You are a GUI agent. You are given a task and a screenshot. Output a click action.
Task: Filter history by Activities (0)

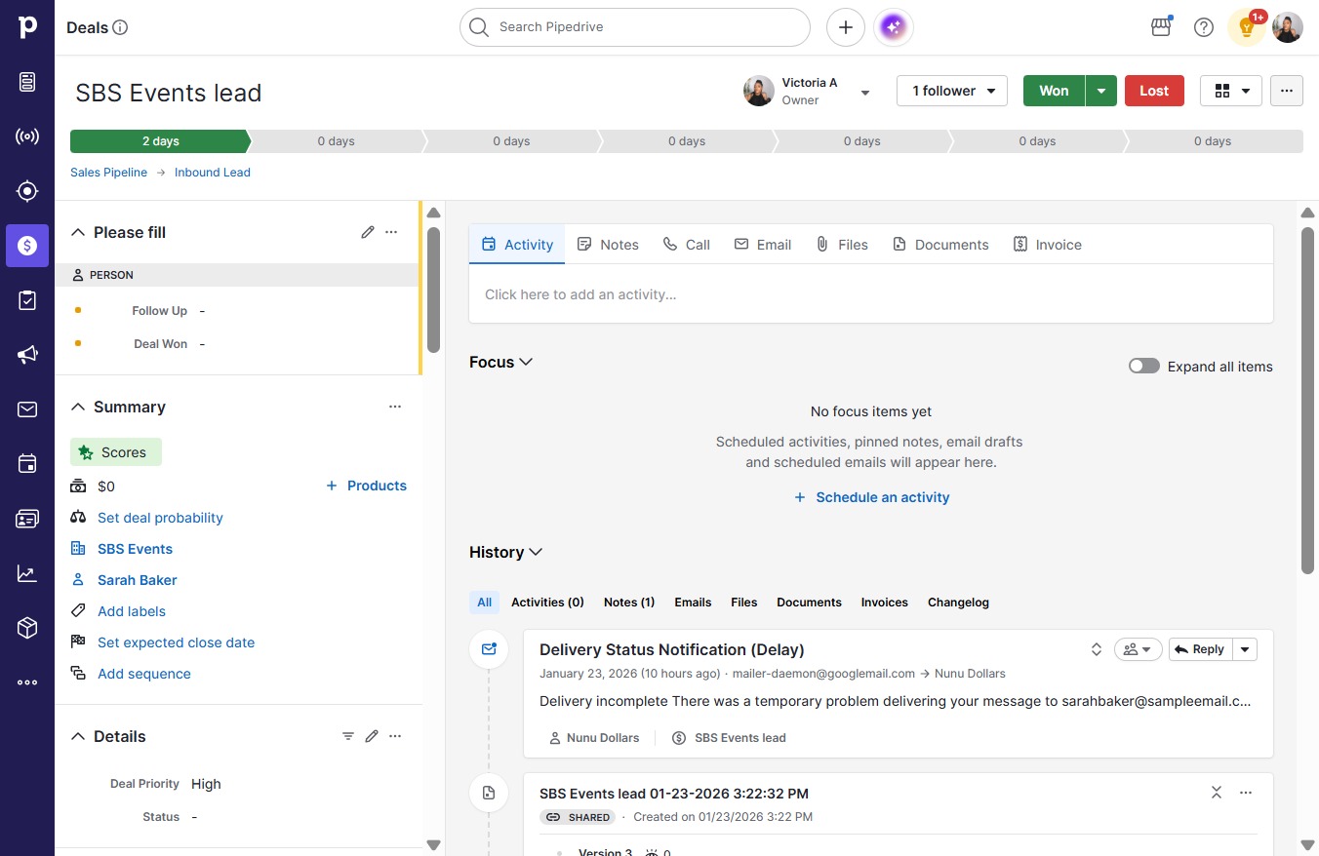tap(547, 603)
